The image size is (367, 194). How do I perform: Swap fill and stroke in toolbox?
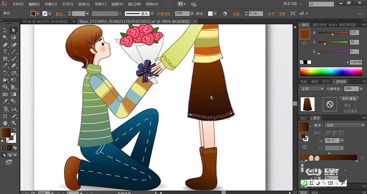click(x=15, y=129)
